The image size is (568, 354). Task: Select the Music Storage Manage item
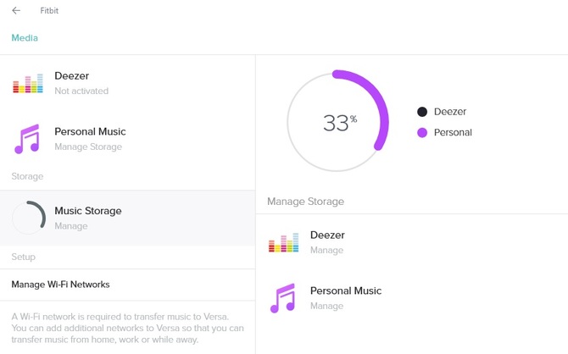[88, 218]
